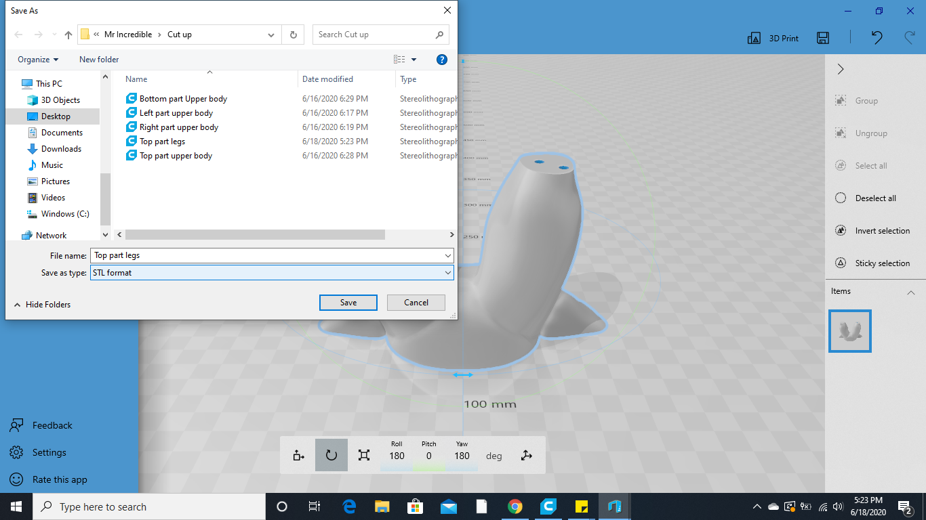Undo the last action
The width and height of the screenshot is (926, 520).
pos(877,38)
